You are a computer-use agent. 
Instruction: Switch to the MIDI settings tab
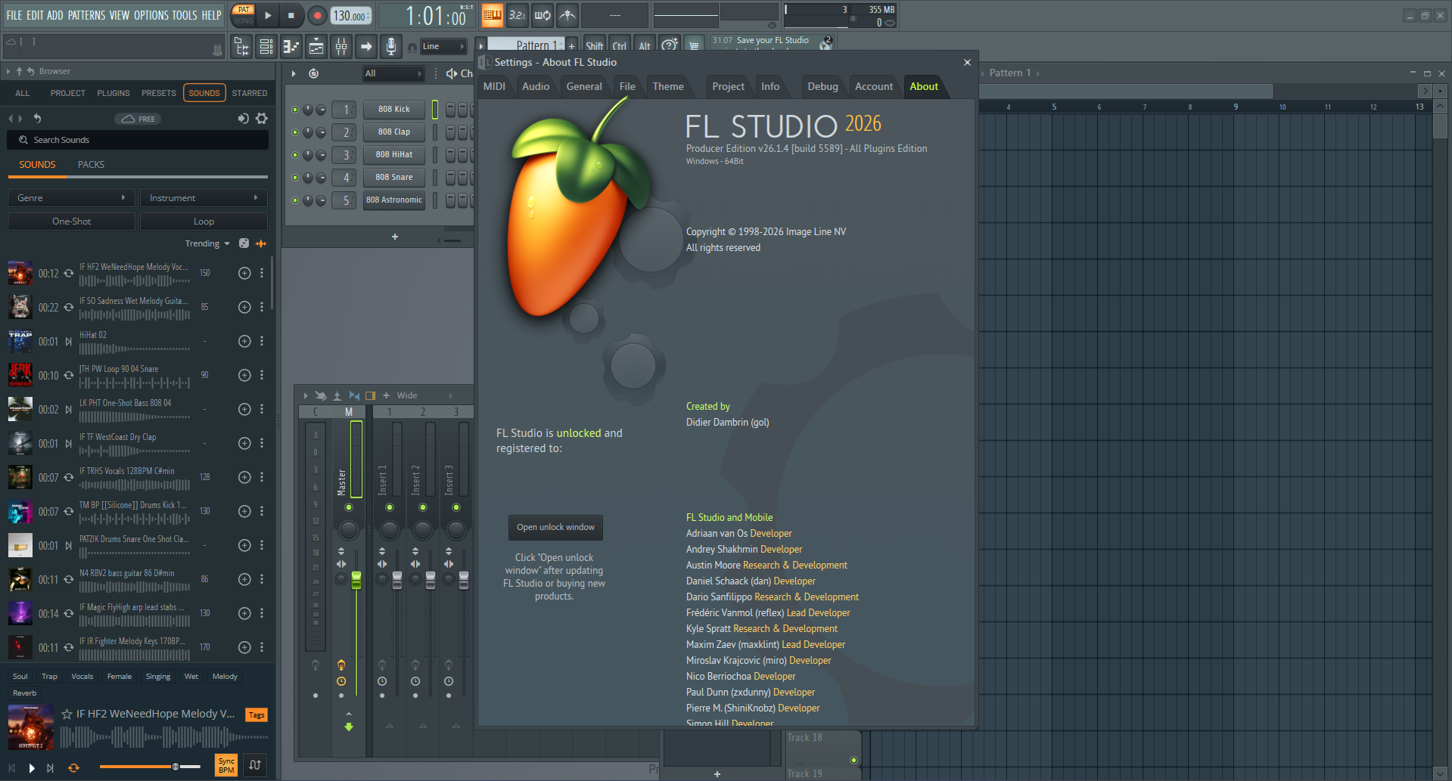pyautogui.click(x=494, y=86)
